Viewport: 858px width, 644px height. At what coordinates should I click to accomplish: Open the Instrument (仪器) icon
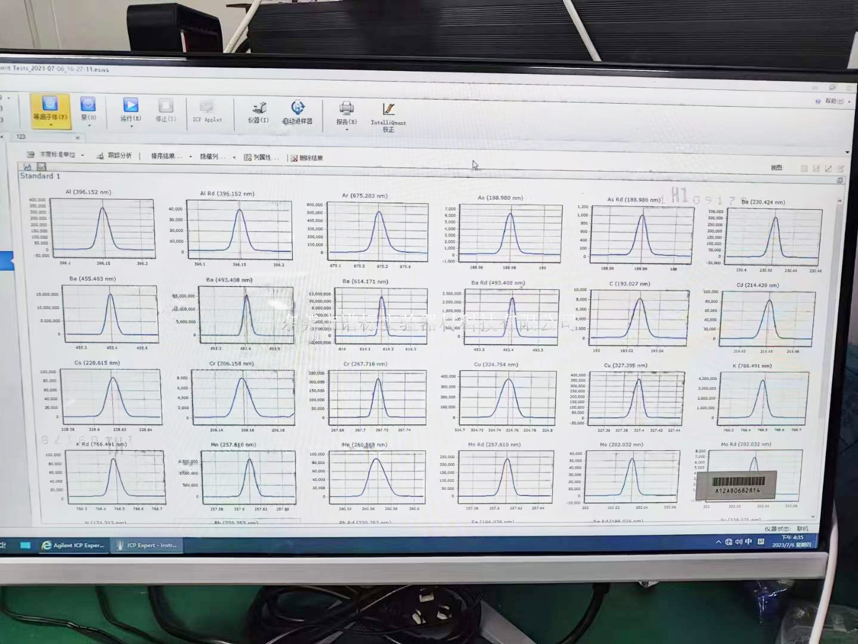[x=258, y=112]
